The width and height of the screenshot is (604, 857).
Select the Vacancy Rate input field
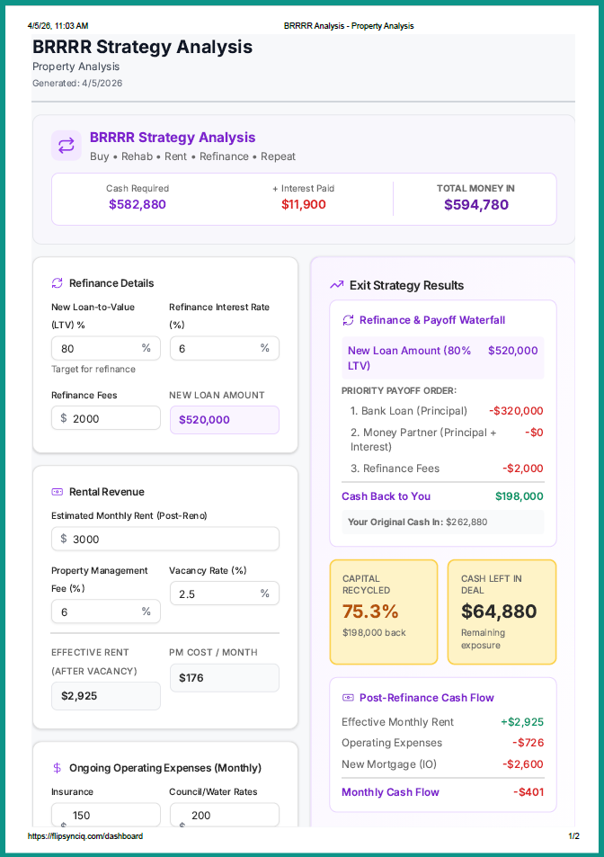tap(216, 594)
